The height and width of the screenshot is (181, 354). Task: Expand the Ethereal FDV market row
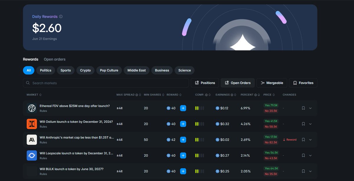click(x=310, y=108)
